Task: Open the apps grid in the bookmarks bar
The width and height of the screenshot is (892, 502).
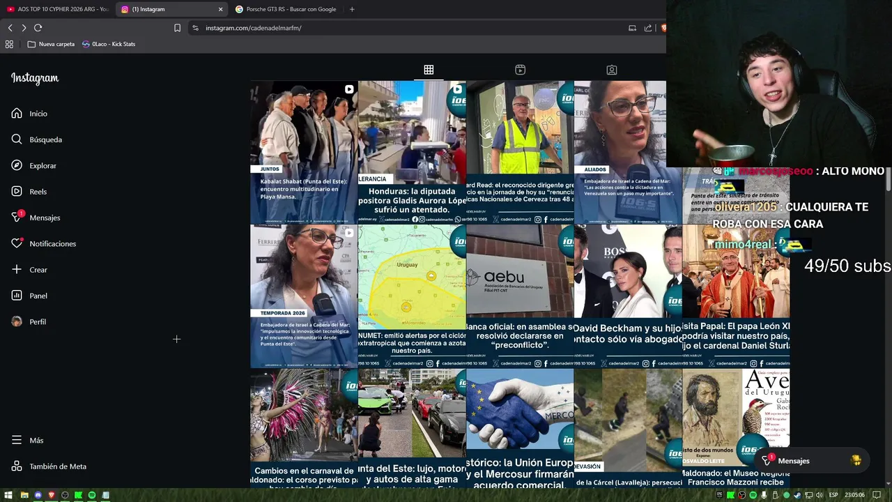Action: click(x=9, y=44)
